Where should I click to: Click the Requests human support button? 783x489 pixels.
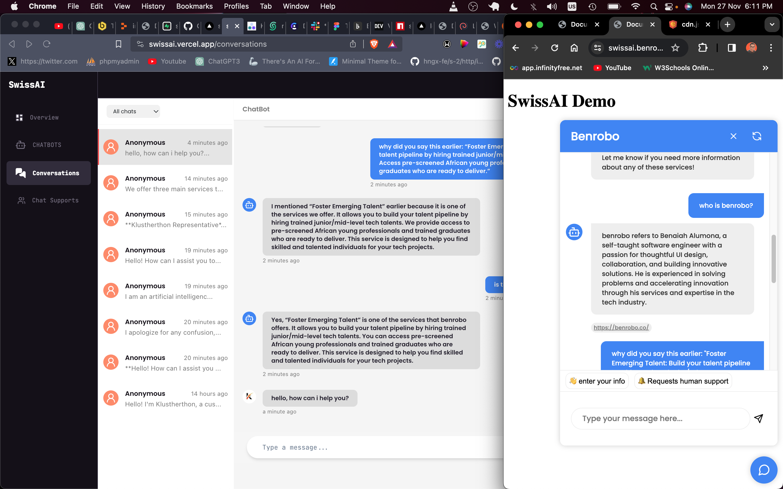[x=683, y=381]
